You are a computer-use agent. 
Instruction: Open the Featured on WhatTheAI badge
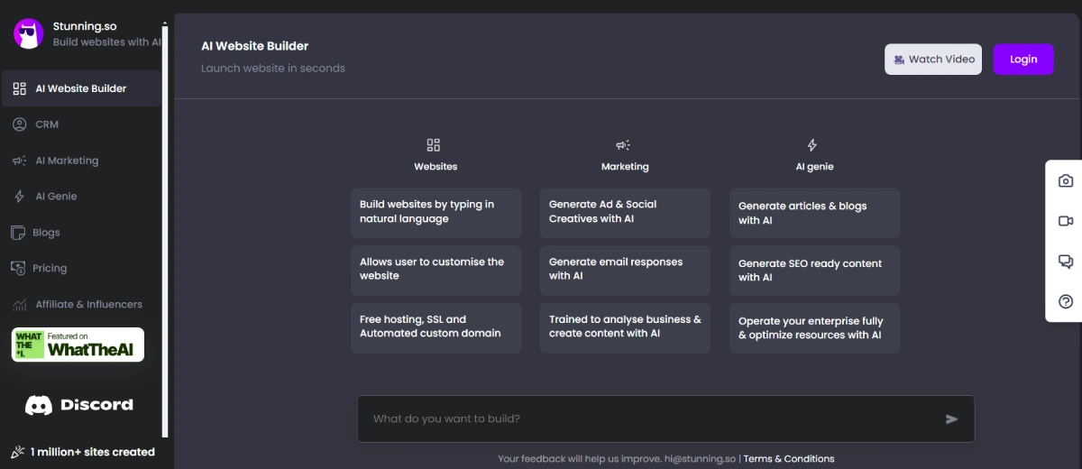click(x=78, y=345)
